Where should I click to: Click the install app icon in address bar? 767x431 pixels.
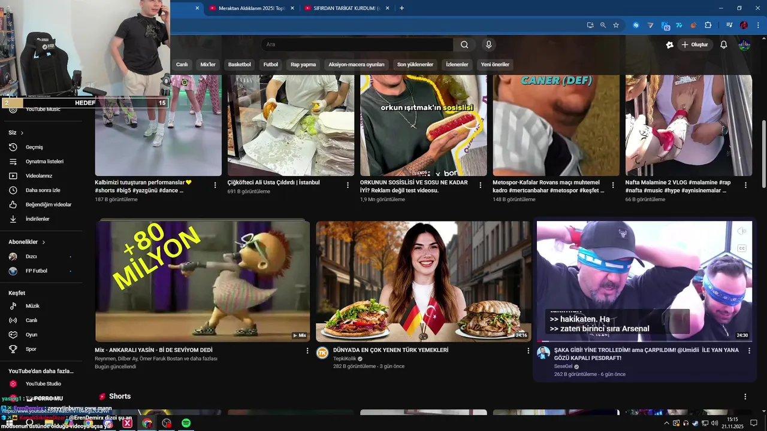[590, 25]
